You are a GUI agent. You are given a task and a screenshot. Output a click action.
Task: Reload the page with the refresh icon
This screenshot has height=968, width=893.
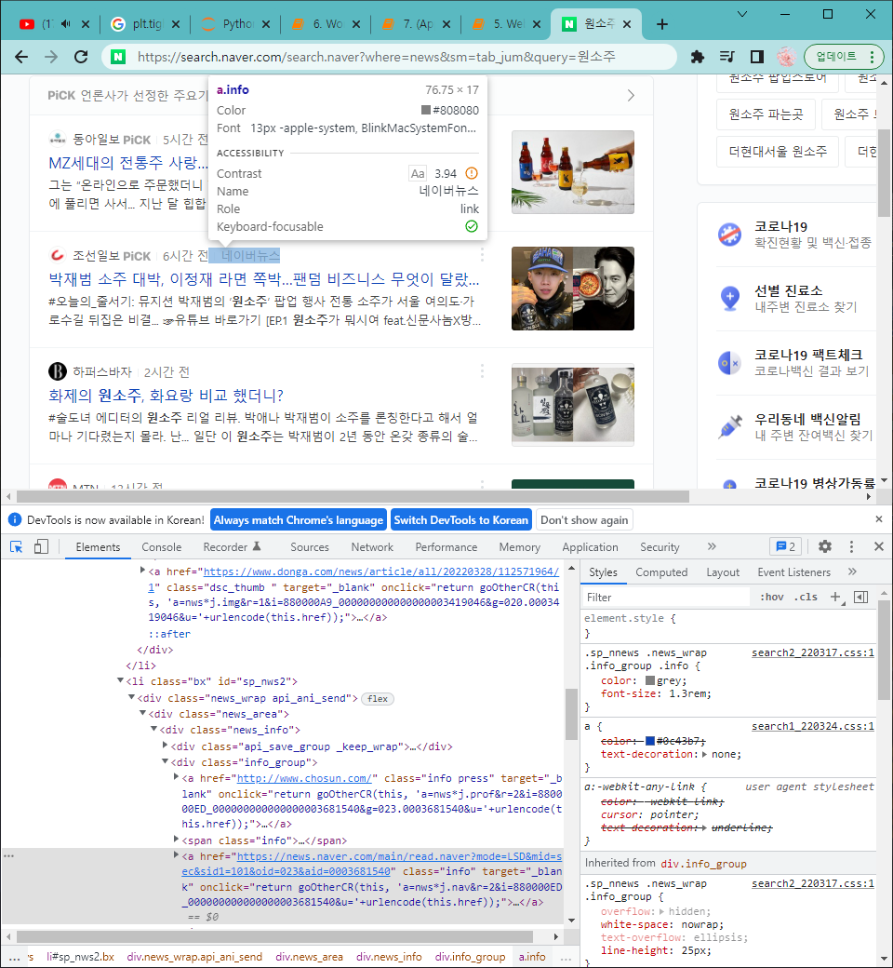click(x=81, y=57)
